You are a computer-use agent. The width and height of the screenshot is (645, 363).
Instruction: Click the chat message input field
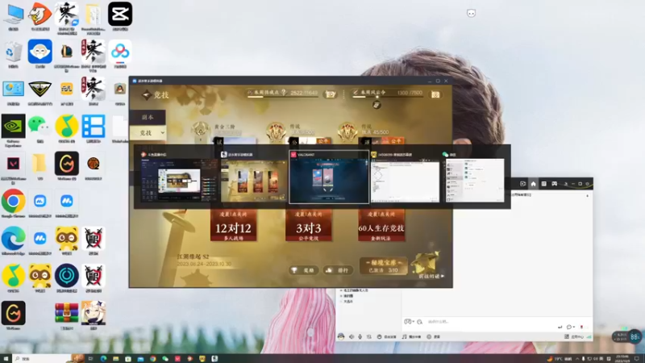pyautogui.click(x=489, y=321)
